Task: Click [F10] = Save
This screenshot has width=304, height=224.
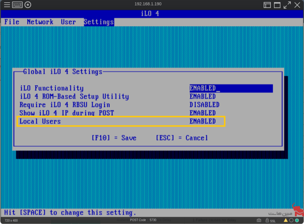Action: tap(114, 138)
